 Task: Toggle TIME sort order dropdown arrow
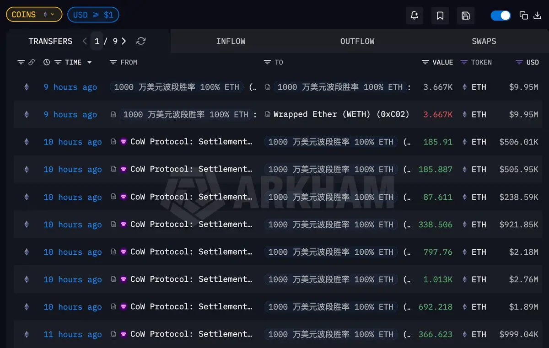(89, 63)
